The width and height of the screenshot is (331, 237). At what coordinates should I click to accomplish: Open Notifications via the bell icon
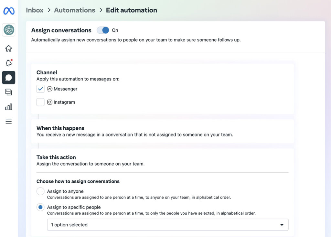(9, 63)
